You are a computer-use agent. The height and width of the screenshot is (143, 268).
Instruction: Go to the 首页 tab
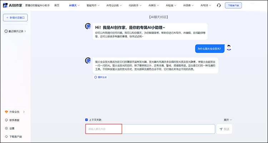(57, 6)
